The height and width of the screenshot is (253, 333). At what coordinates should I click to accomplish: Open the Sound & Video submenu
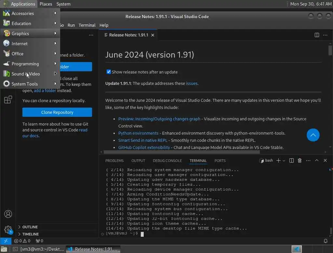30,74
